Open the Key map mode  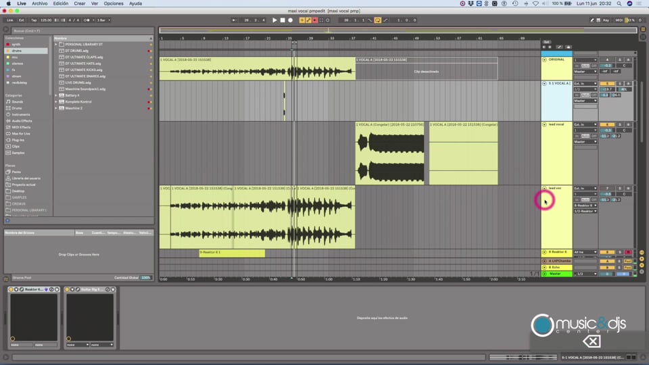[606, 20]
